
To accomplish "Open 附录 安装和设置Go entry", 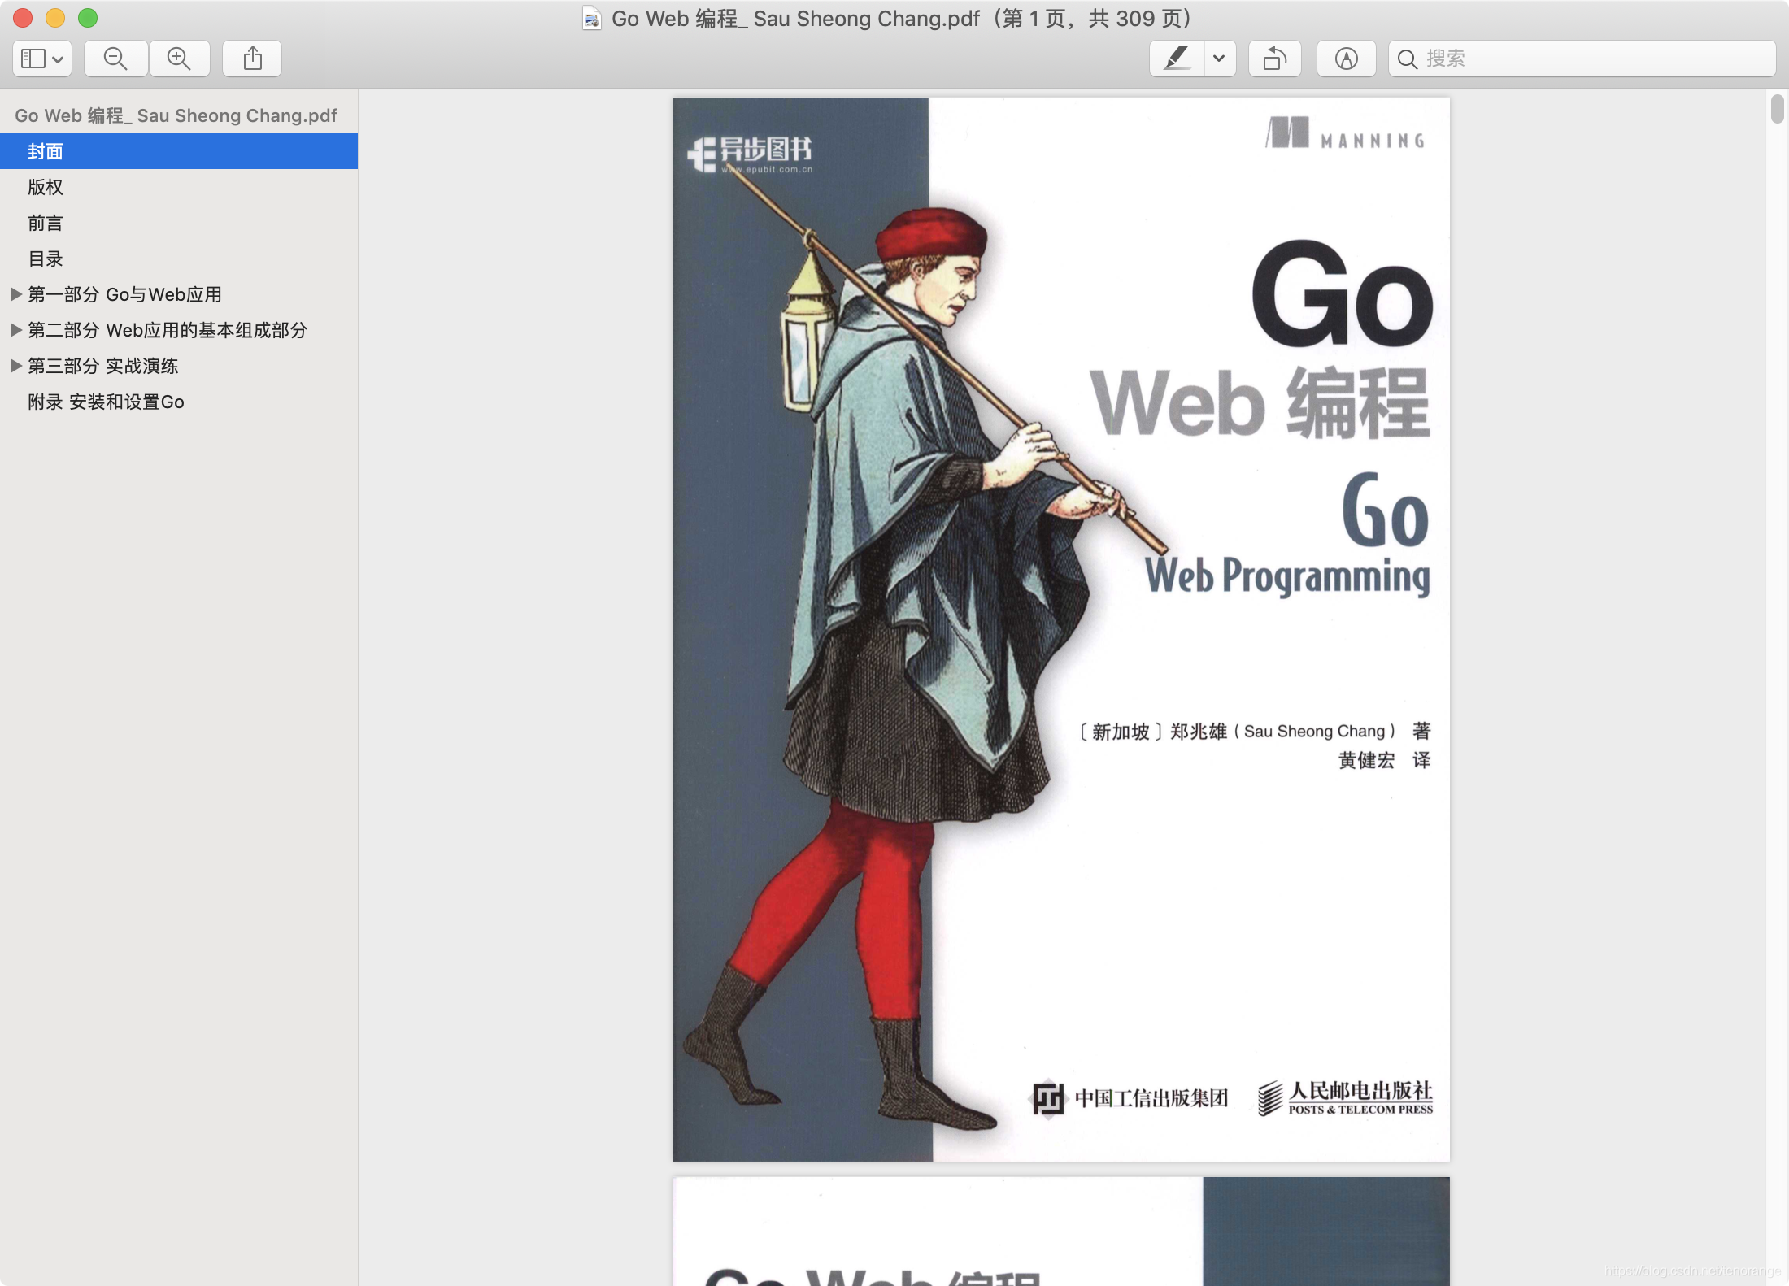I will [x=106, y=402].
